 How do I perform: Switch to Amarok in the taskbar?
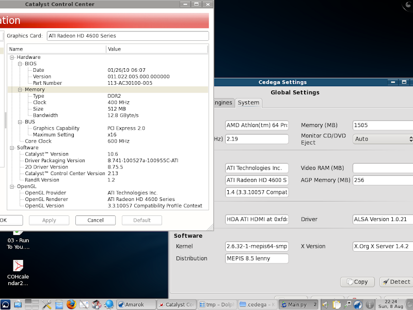[136, 304]
